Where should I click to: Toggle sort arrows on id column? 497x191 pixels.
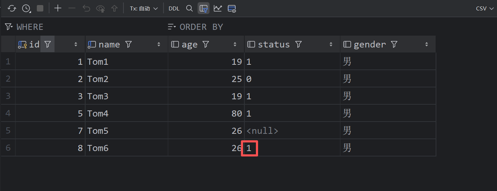coord(76,44)
